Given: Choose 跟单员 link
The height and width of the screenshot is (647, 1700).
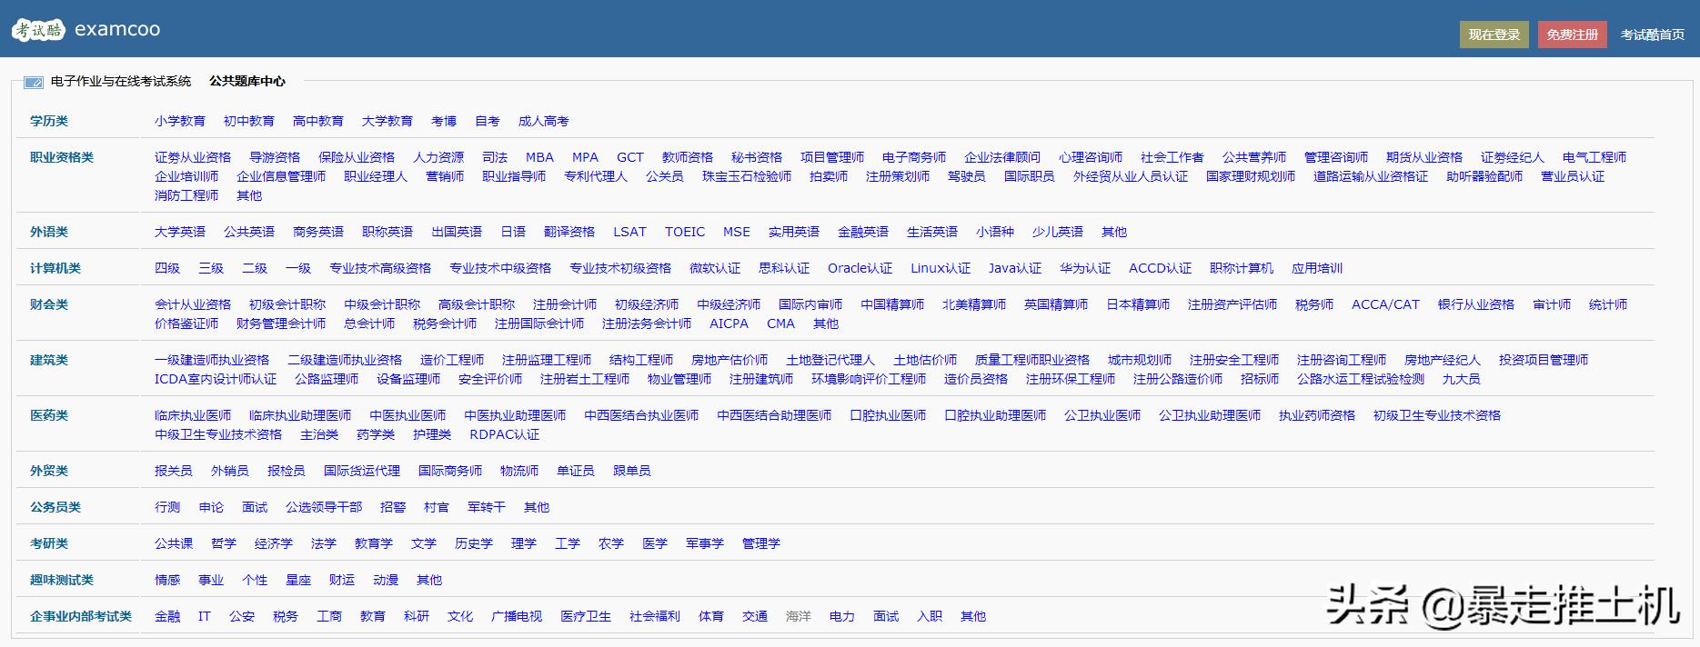Looking at the screenshot, I should pyautogui.click(x=632, y=471).
